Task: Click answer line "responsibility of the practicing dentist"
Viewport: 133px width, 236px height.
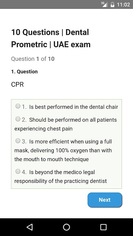Action: (61, 181)
